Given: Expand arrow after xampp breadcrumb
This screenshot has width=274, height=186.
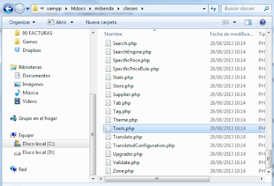Looking at the screenshot, I should tap(66, 9).
